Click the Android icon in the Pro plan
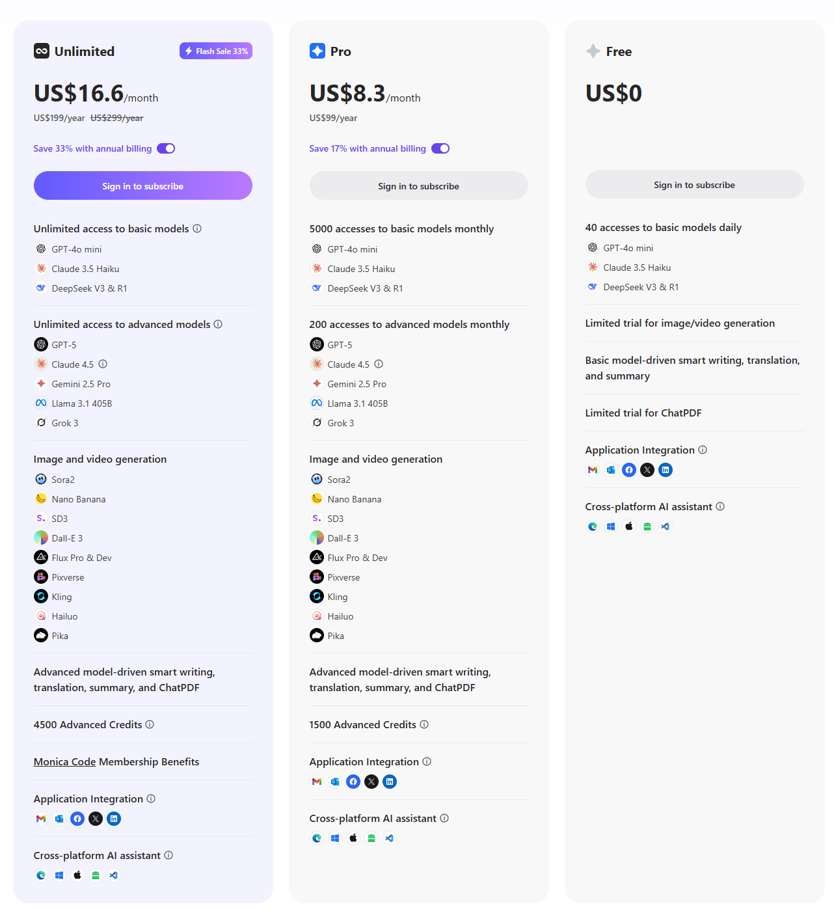834x915 pixels. coord(371,838)
